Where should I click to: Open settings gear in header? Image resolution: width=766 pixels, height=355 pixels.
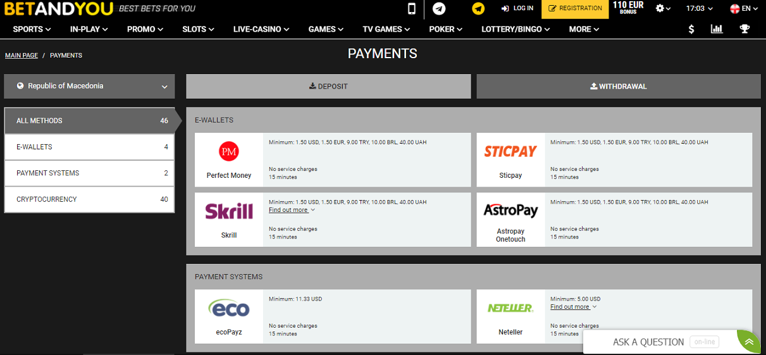664,8
